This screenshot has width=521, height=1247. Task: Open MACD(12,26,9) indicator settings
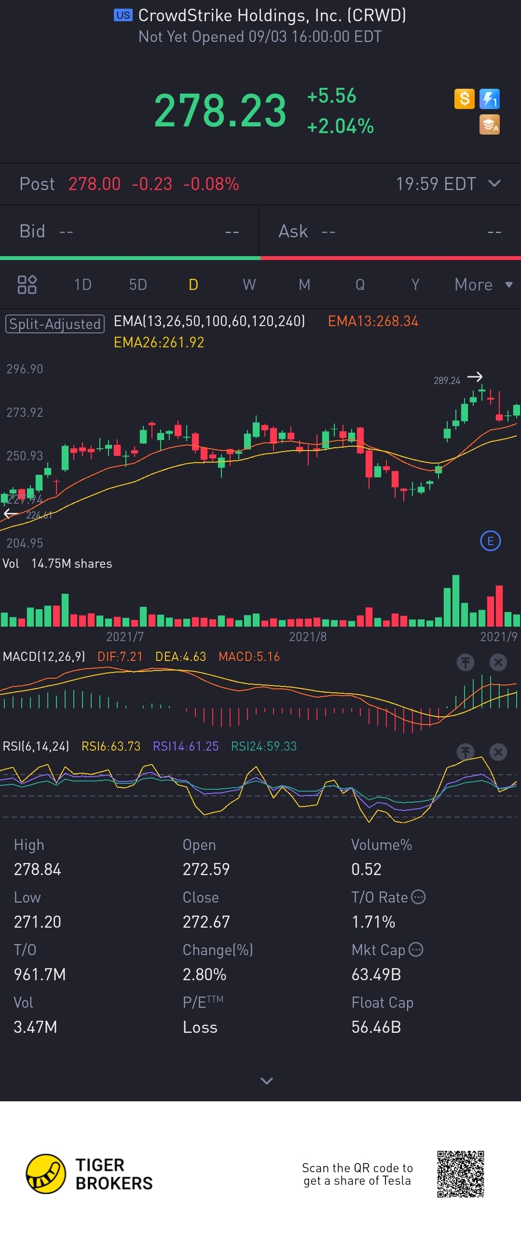pos(43,657)
